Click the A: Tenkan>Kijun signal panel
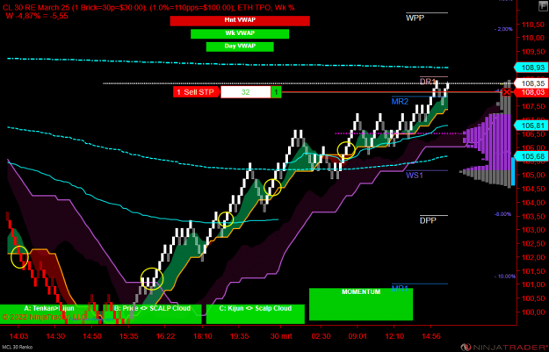 [x=49, y=314]
